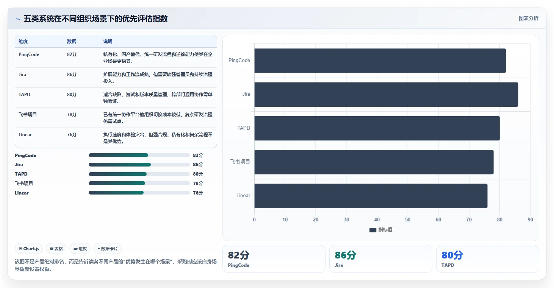Image resolution: width=554 pixels, height=288 pixels.
Task: Click the description starting 私有化、国产替代
Action: click(x=158, y=58)
